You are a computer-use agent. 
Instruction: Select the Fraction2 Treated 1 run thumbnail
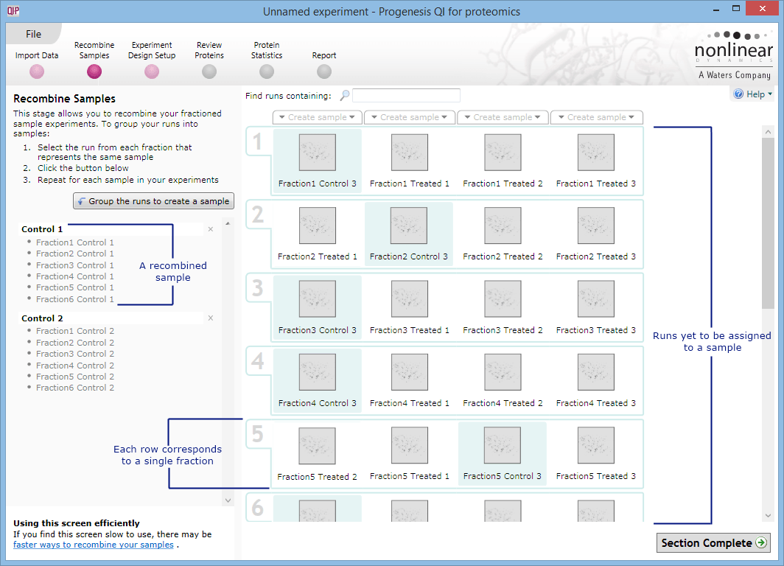coord(318,226)
